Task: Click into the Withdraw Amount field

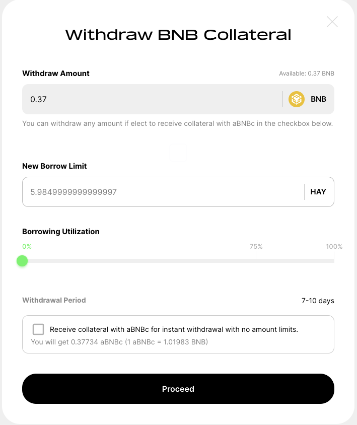Action: [151, 99]
